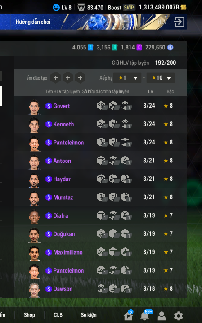Sort by the LV column header

point(151,91)
